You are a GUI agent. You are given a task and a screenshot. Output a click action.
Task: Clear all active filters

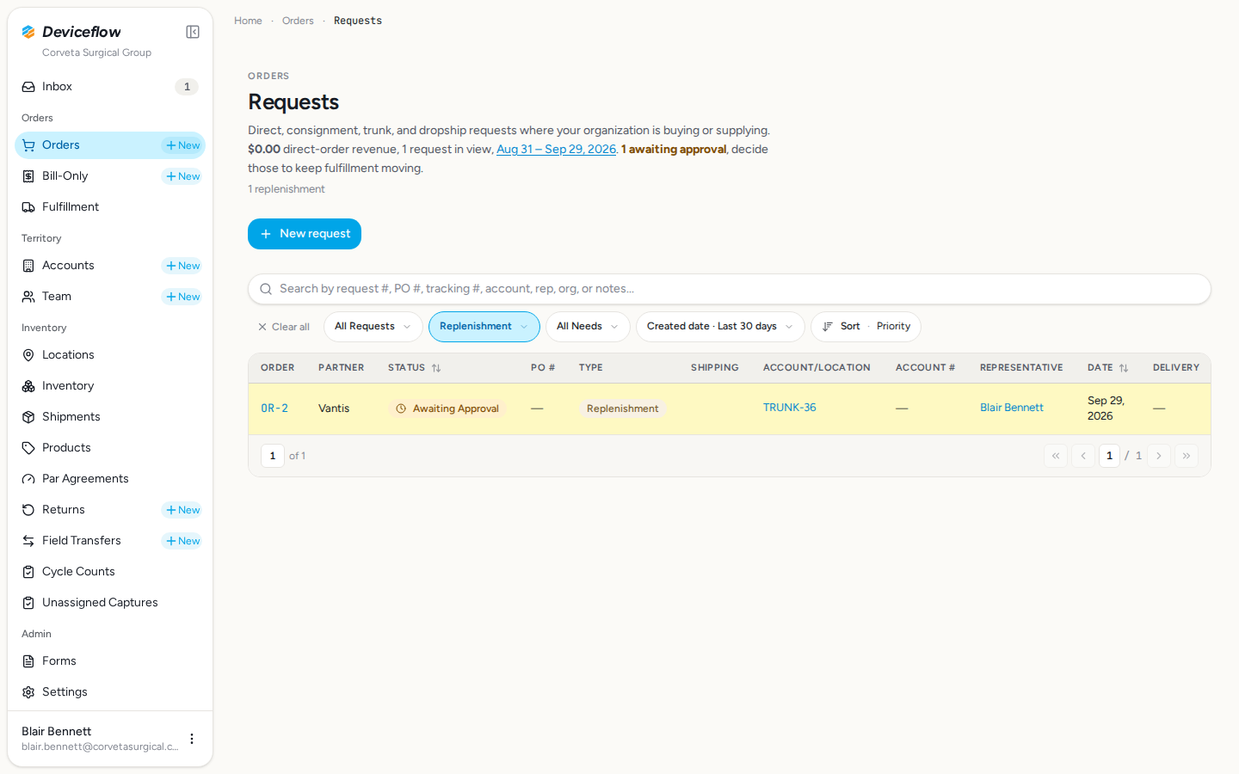pyautogui.click(x=284, y=327)
